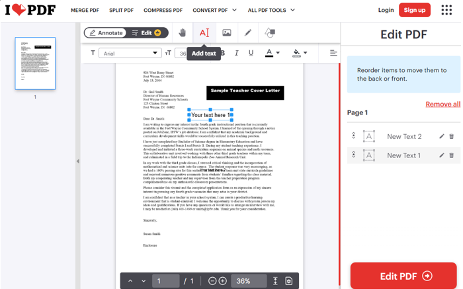Delete the New Text 1 item
The height and width of the screenshot is (289, 463).
[x=452, y=155]
